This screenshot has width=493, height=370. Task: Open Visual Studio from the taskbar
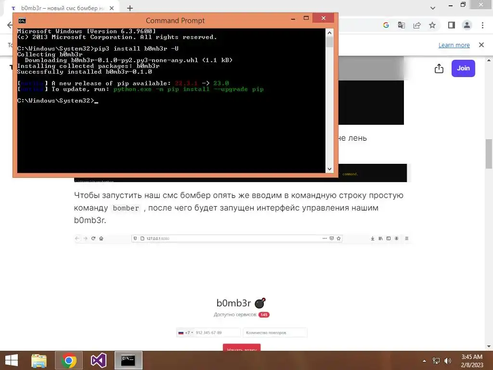[x=98, y=360]
